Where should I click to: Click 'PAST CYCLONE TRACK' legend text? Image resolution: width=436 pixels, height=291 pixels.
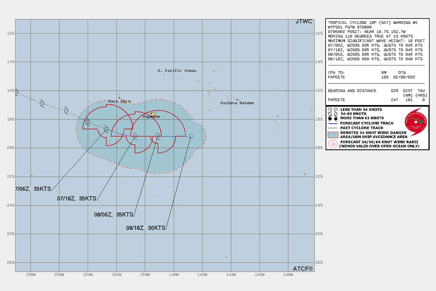point(362,128)
